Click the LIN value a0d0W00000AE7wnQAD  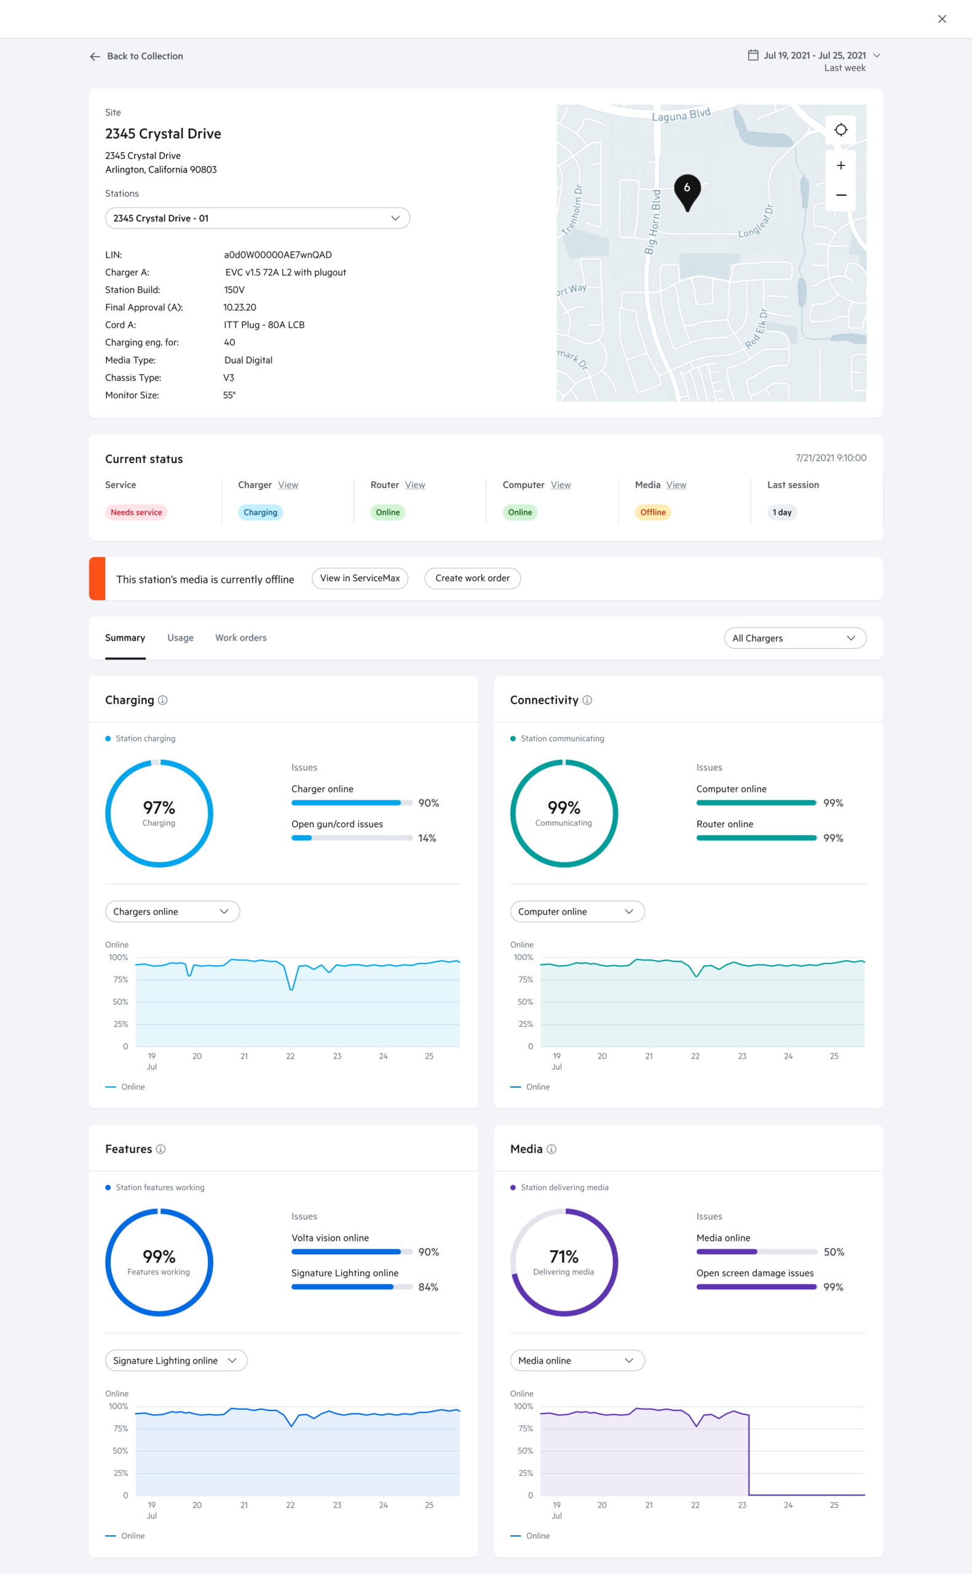click(278, 255)
